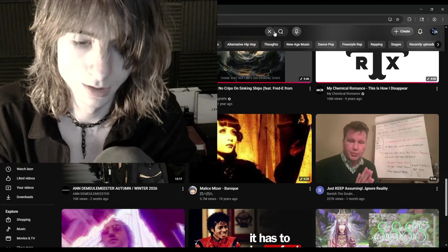Image resolution: width=448 pixels, height=252 pixels.
Task: Select the New-Age Music chip
Action: click(298, 44)
